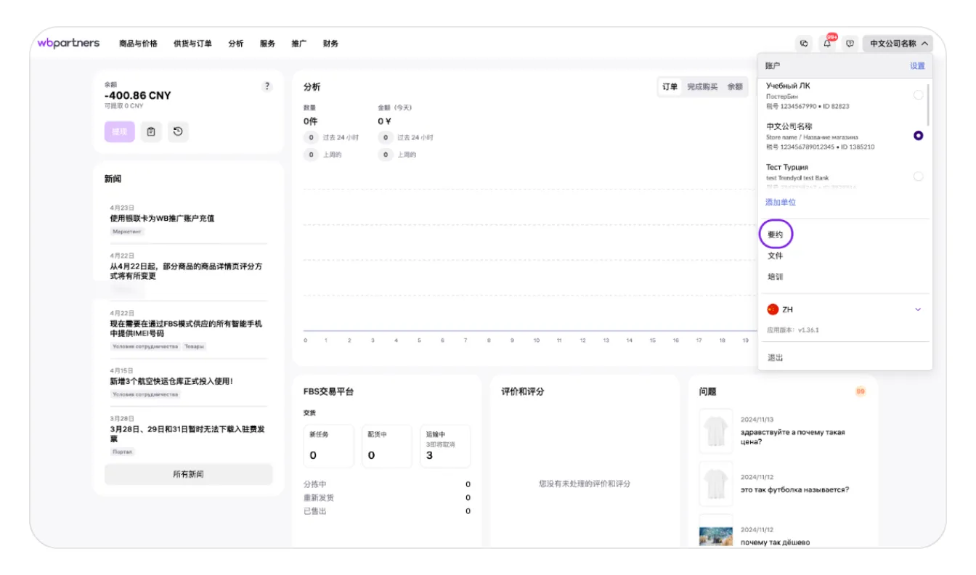This screenshot has width=976, height=575.
Task: Open the clipboard report icon next to 提现
Action: [x=151, y=131]
